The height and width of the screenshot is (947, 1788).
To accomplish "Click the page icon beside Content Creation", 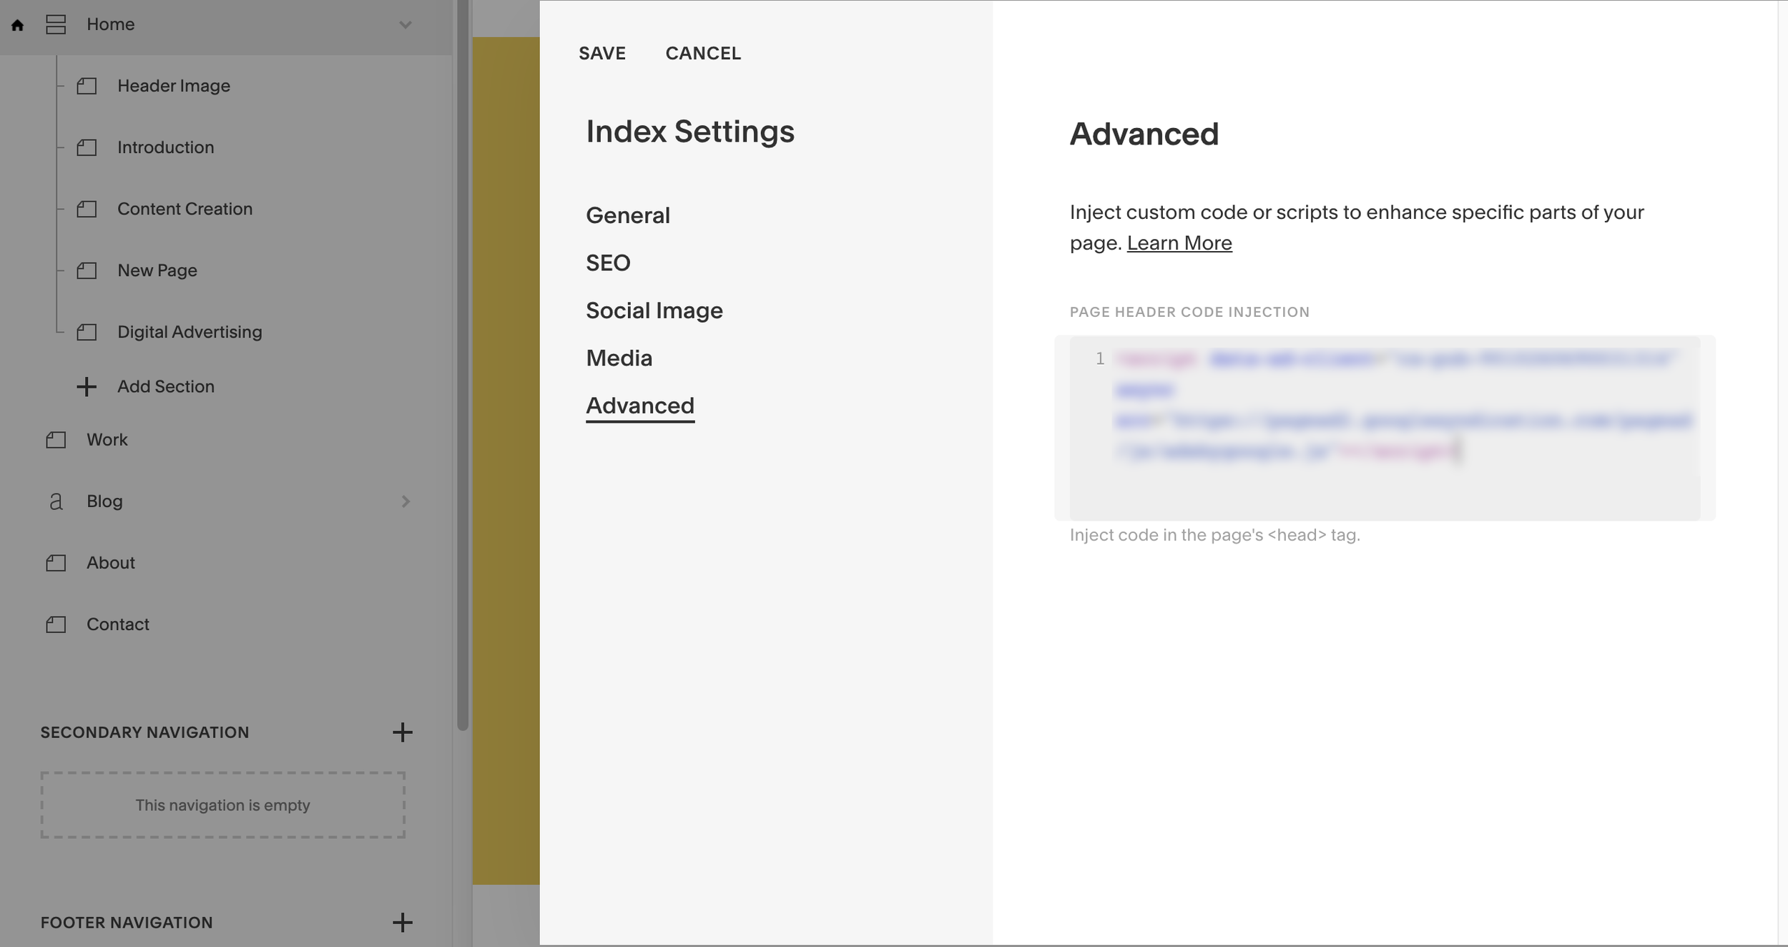I will 87,210.
